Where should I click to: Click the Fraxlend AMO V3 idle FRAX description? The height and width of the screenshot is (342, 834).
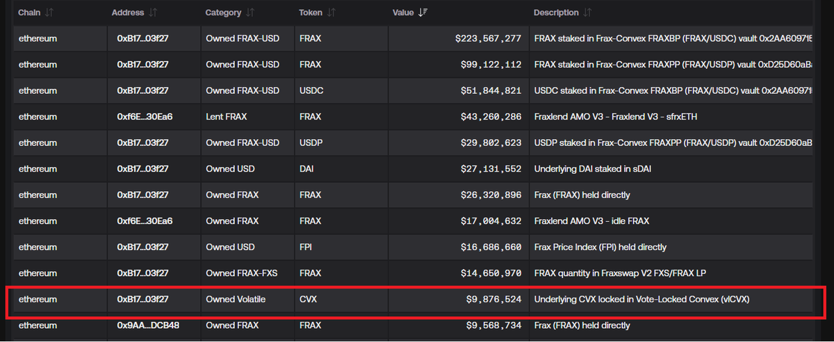click(591, 221)
